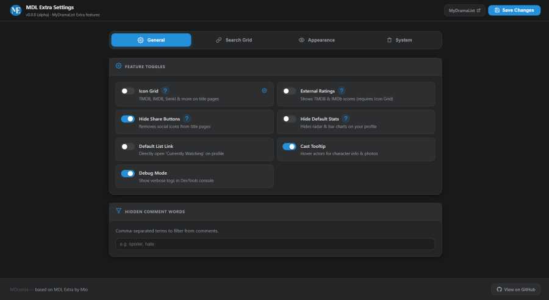
Task: Enable the Icon Grid toggle
Action: (x=127, y=91)
